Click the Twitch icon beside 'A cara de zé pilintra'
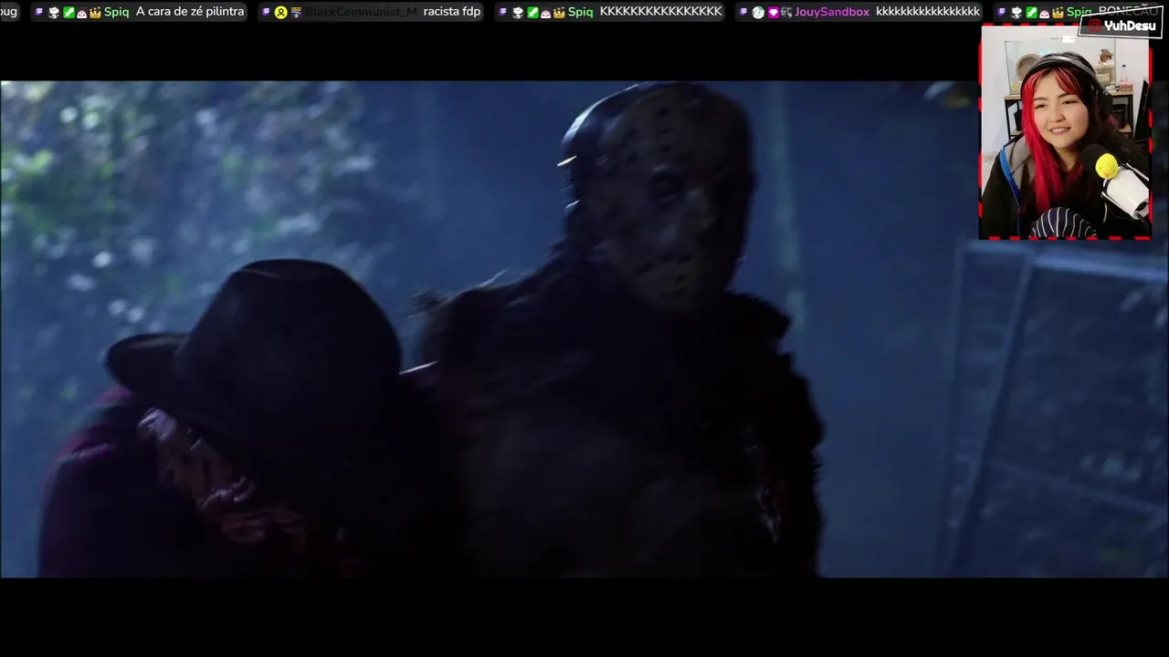This screenshot has width=1169, height=657. 39,12
